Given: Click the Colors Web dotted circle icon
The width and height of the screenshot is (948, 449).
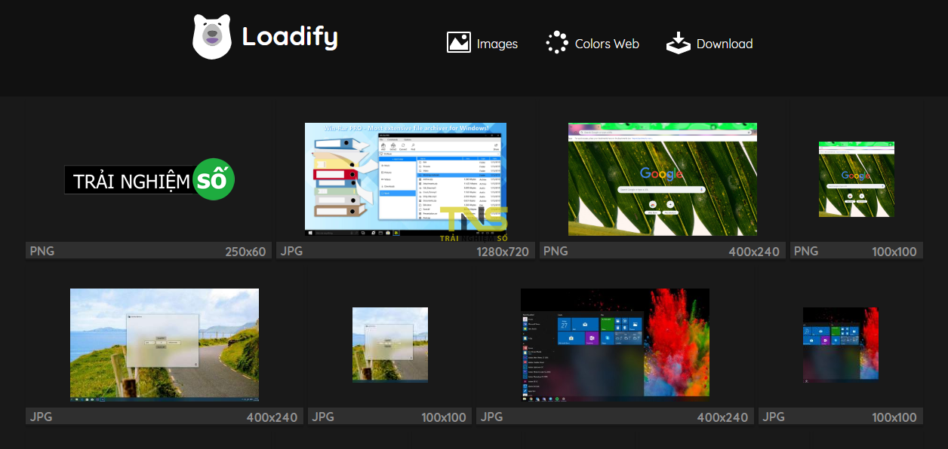Looking at the screenshot, I should pyautogui.click(x=557, y=43).
